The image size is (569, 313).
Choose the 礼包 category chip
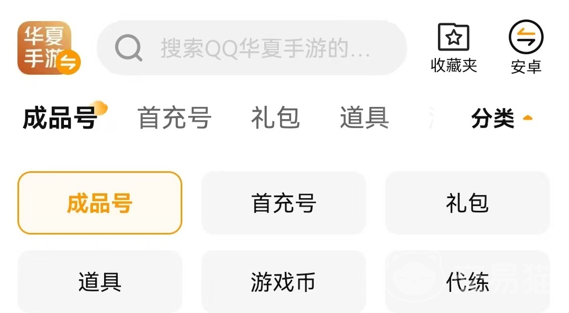click(x=468, y=203)
